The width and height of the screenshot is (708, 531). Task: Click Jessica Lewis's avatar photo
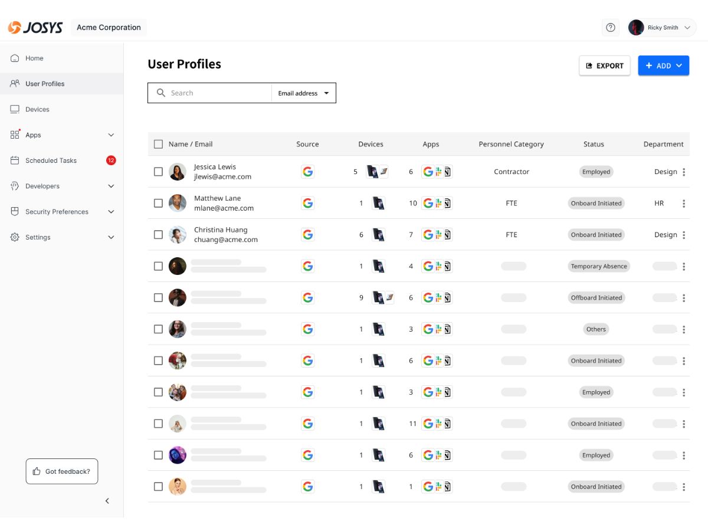[x=178, y=172]
